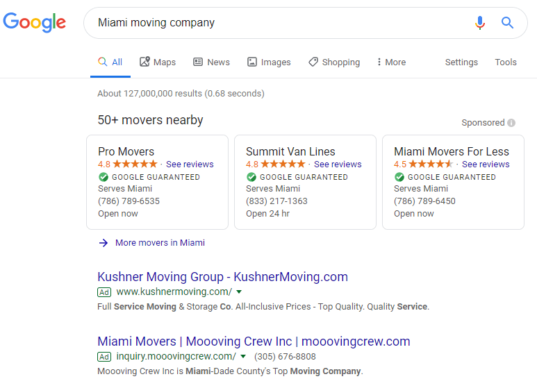Switch to the Images tab
This screenshot has width=537, height=388.
(x=269, y=62)
